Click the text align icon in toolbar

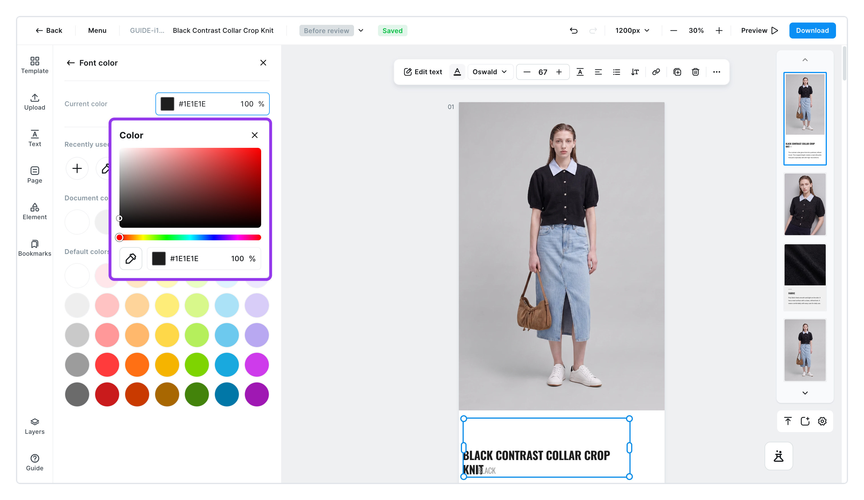(598, 72)
